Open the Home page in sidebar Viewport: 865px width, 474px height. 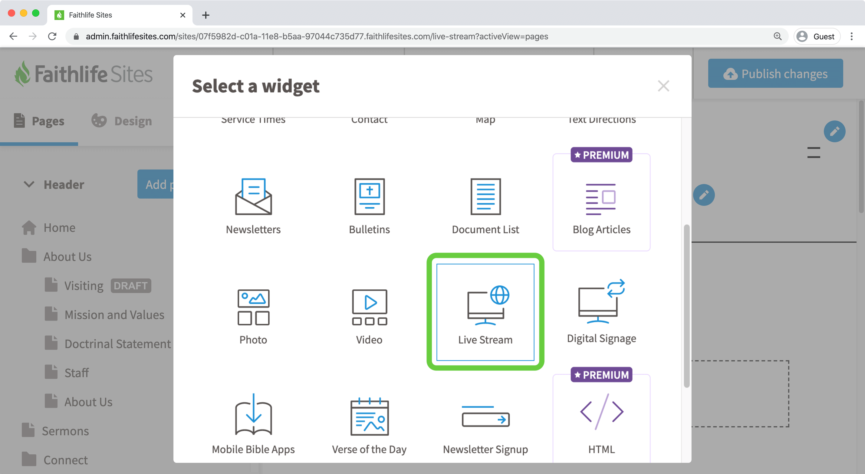pos(49,227)
